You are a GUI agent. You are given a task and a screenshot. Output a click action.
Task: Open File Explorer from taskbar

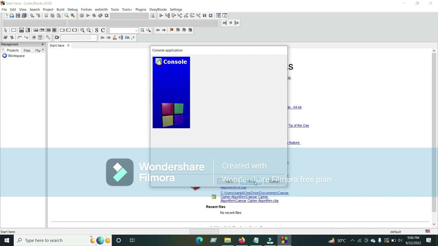coord(228,240)
